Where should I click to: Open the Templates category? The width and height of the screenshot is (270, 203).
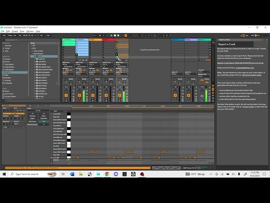click(x=8, y=83)
